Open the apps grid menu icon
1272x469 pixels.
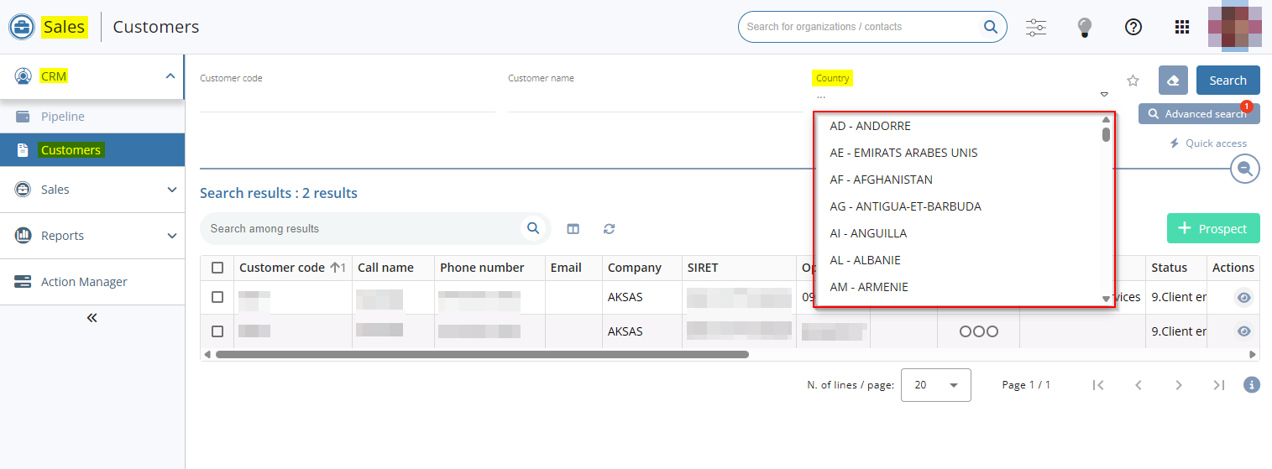click(x=1182, y=27)
